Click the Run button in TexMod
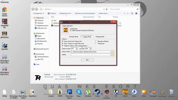Viewport: 178px width, 100px height. [x=87, y=60]
